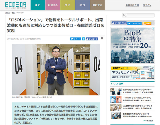Click the Hatena B! bookmark icon
The image size is (160, 125).
pyautogui.click(x=83, y=39)
